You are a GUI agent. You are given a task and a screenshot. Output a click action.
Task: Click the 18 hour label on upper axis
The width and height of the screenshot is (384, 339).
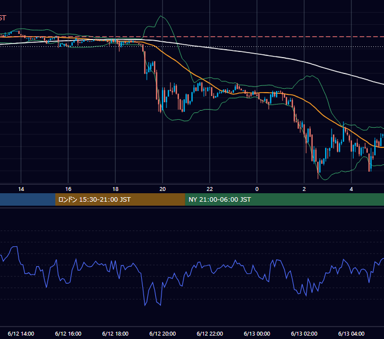pos(115,189)
